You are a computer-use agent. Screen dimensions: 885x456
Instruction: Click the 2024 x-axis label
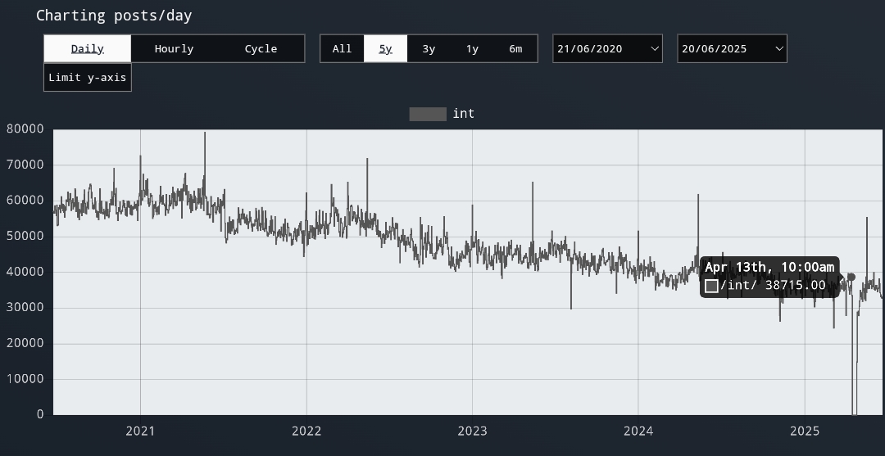coord(638,431)
